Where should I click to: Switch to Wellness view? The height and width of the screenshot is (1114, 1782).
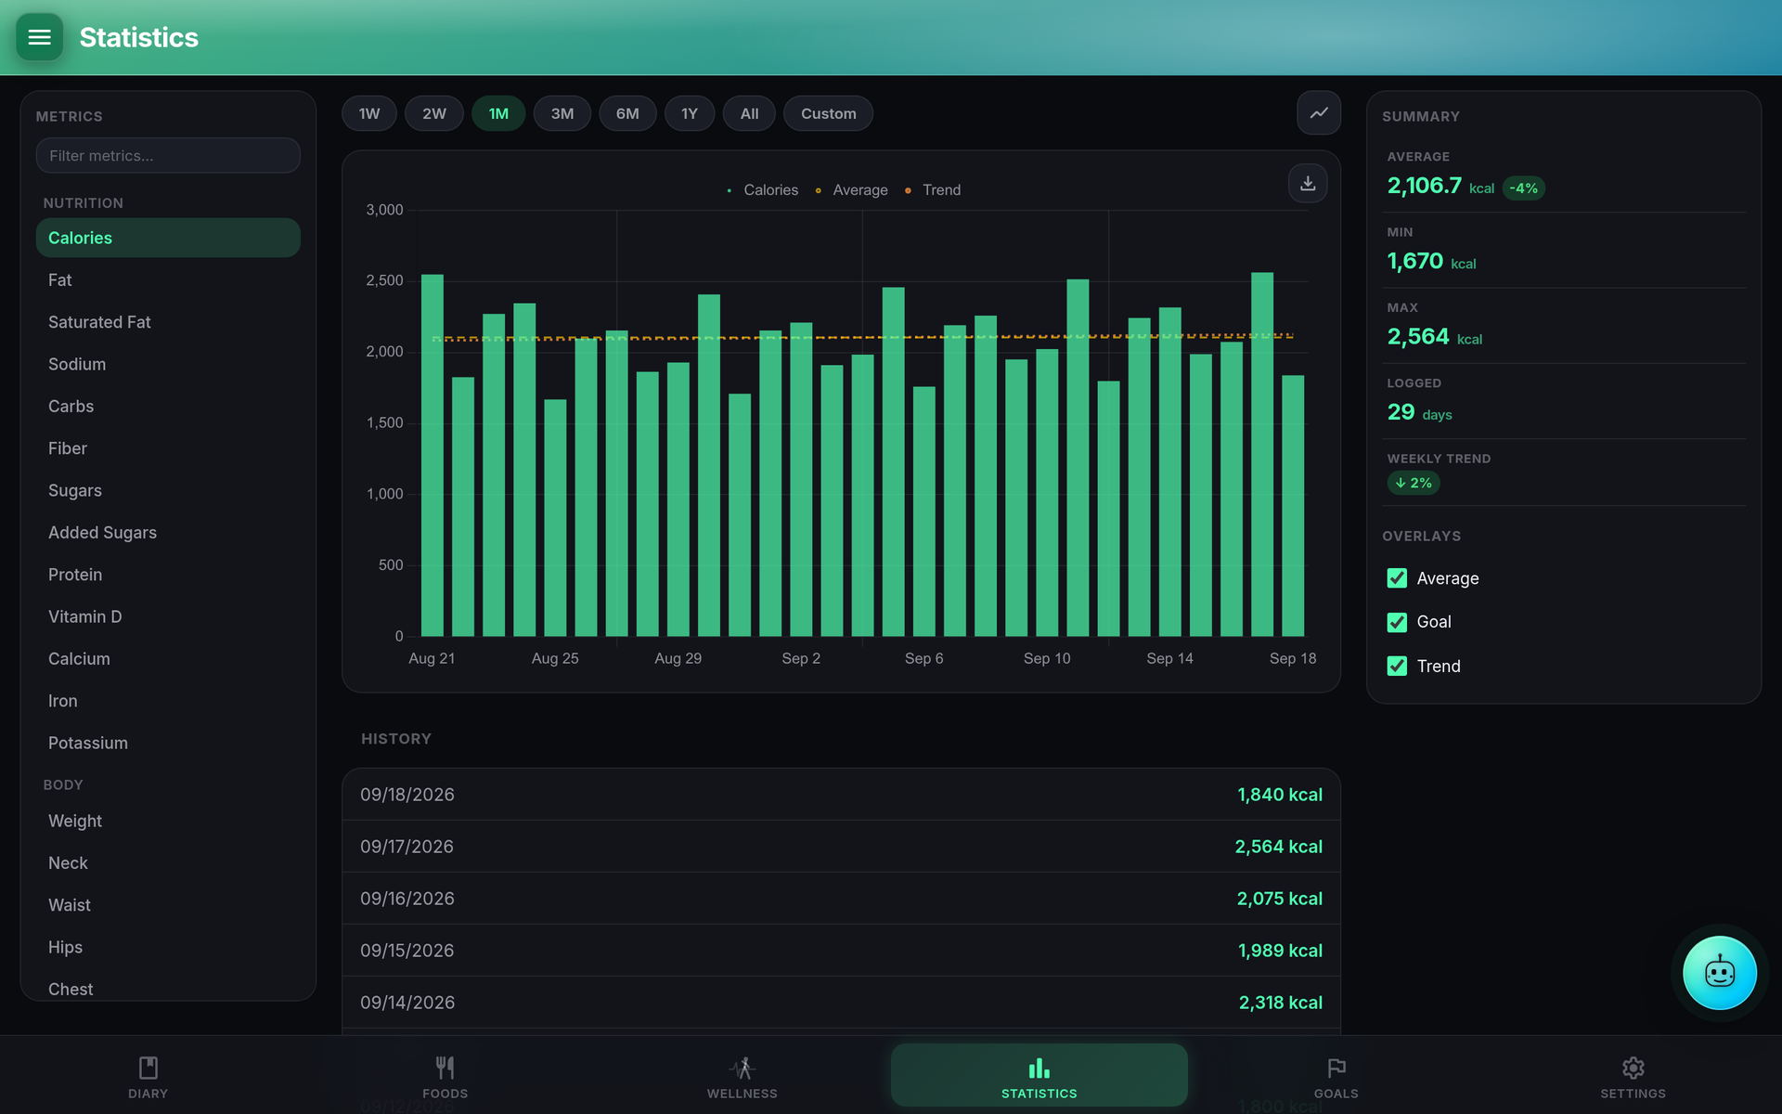pos(742,1076)
